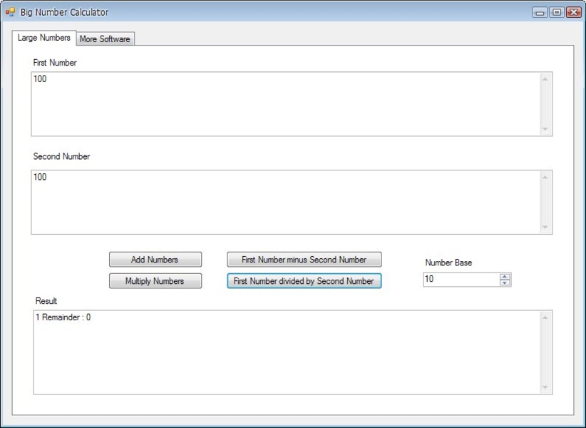This screenshot has height=428, width=586.
Task: Click First Number scrollbar down arrow
Action: (545, 129)
